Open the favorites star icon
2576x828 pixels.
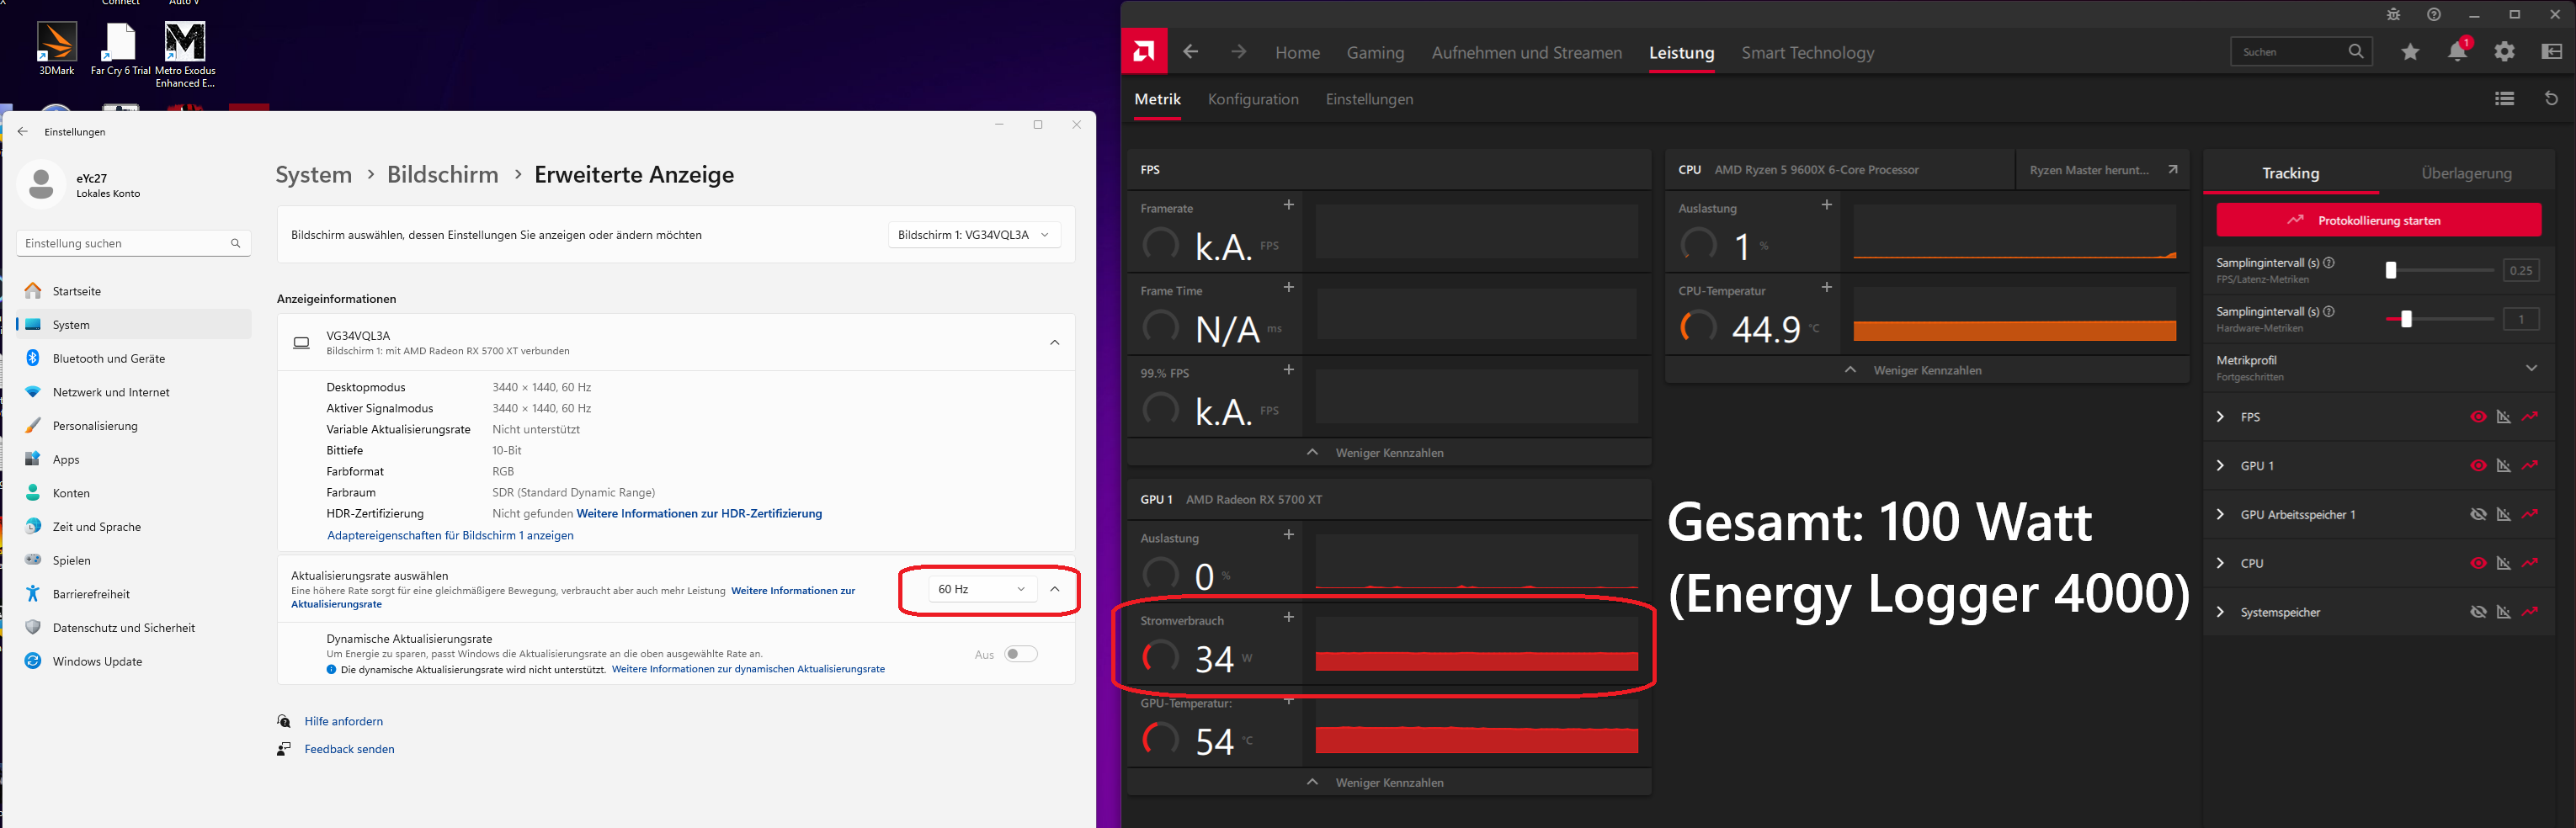tap(2410, 52)
